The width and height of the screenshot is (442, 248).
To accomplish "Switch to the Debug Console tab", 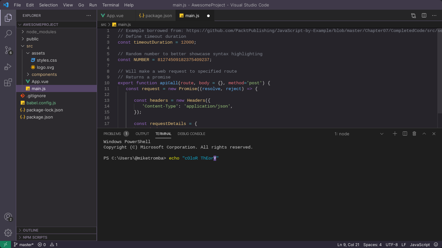I will coord(191,134).
